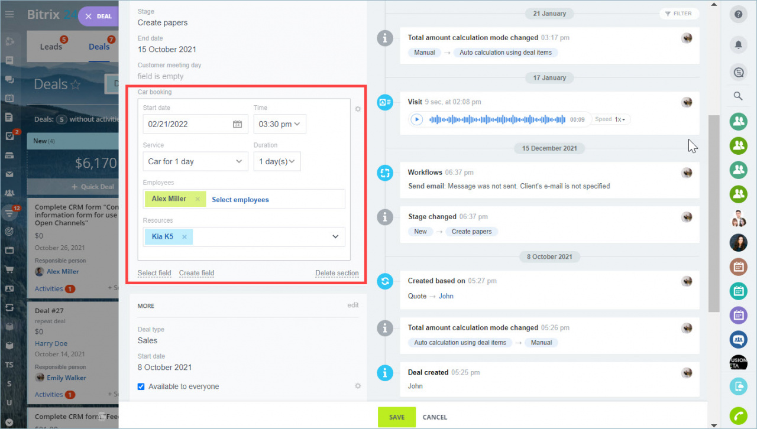Remove Alex Miller from Employees
Viewport: 757px width, 429px height.
198,199
